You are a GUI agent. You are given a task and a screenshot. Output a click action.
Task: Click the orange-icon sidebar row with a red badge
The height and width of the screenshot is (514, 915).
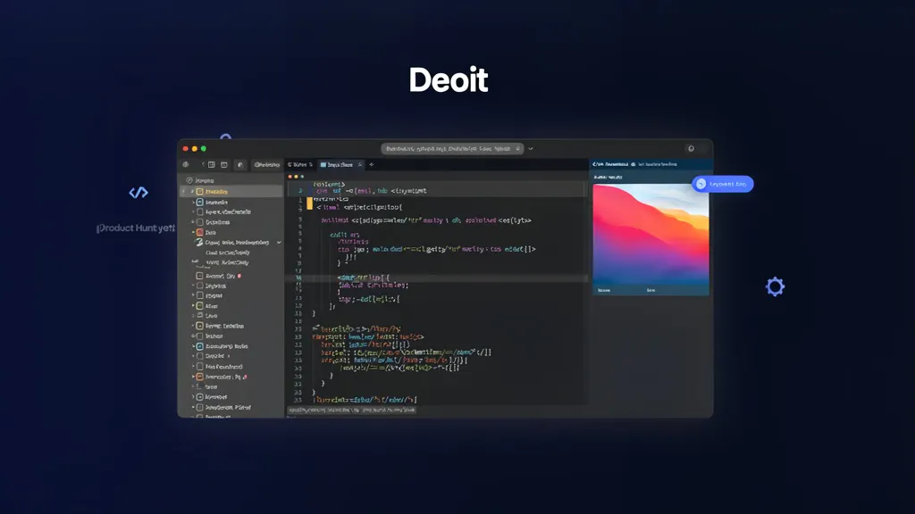click(231, 377)
